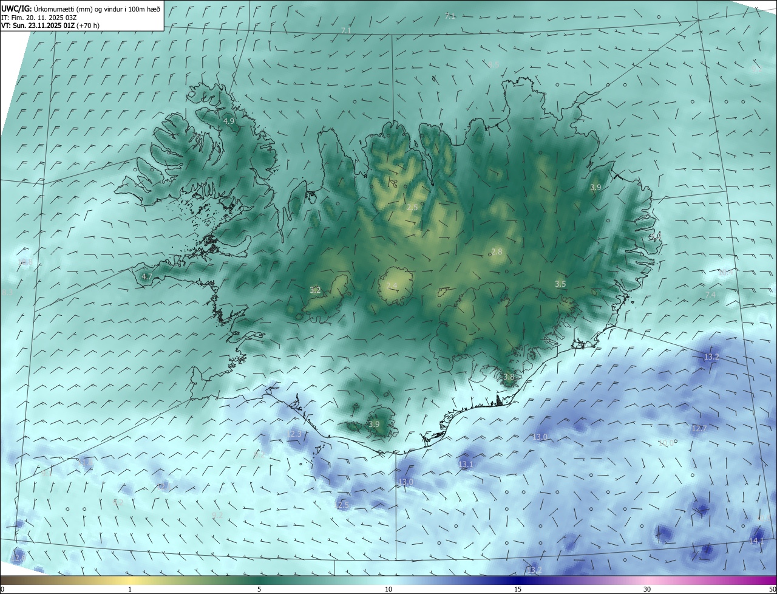This screenshot has width=777, height=594.
Task: Click the 3.2 value beside Langjökull glacier
Action: 315,290
